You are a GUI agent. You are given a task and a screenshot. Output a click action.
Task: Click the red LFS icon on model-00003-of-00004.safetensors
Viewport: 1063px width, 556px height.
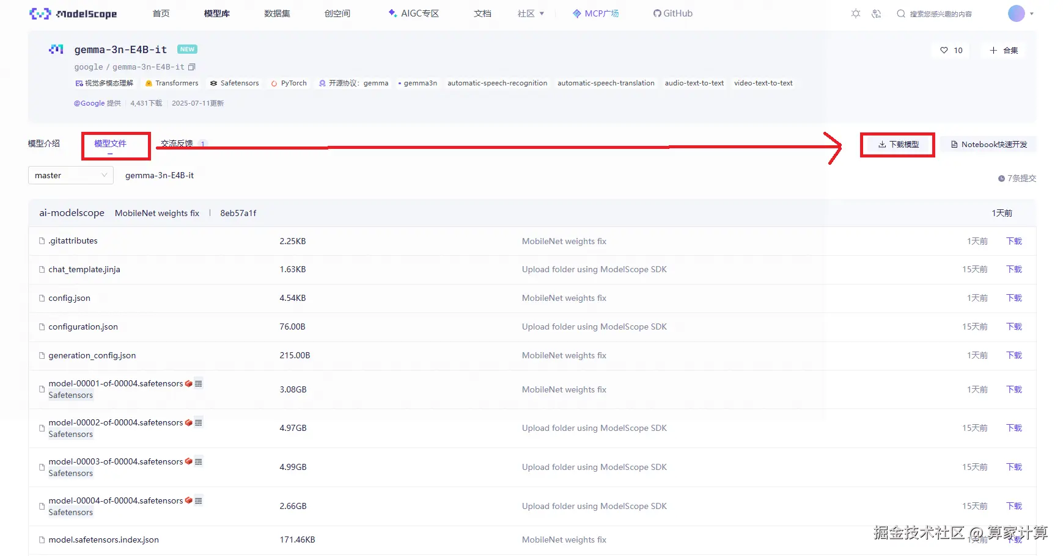click(x=189, y=461)
